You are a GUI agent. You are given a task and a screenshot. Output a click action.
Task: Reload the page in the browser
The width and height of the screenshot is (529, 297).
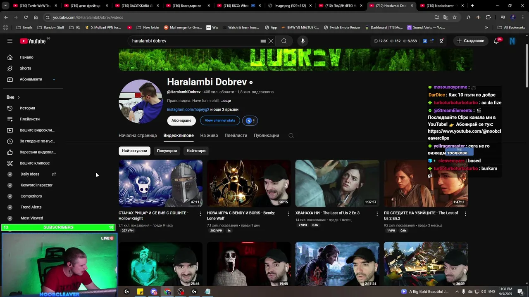pyautogui.click(x=26, y=17)
